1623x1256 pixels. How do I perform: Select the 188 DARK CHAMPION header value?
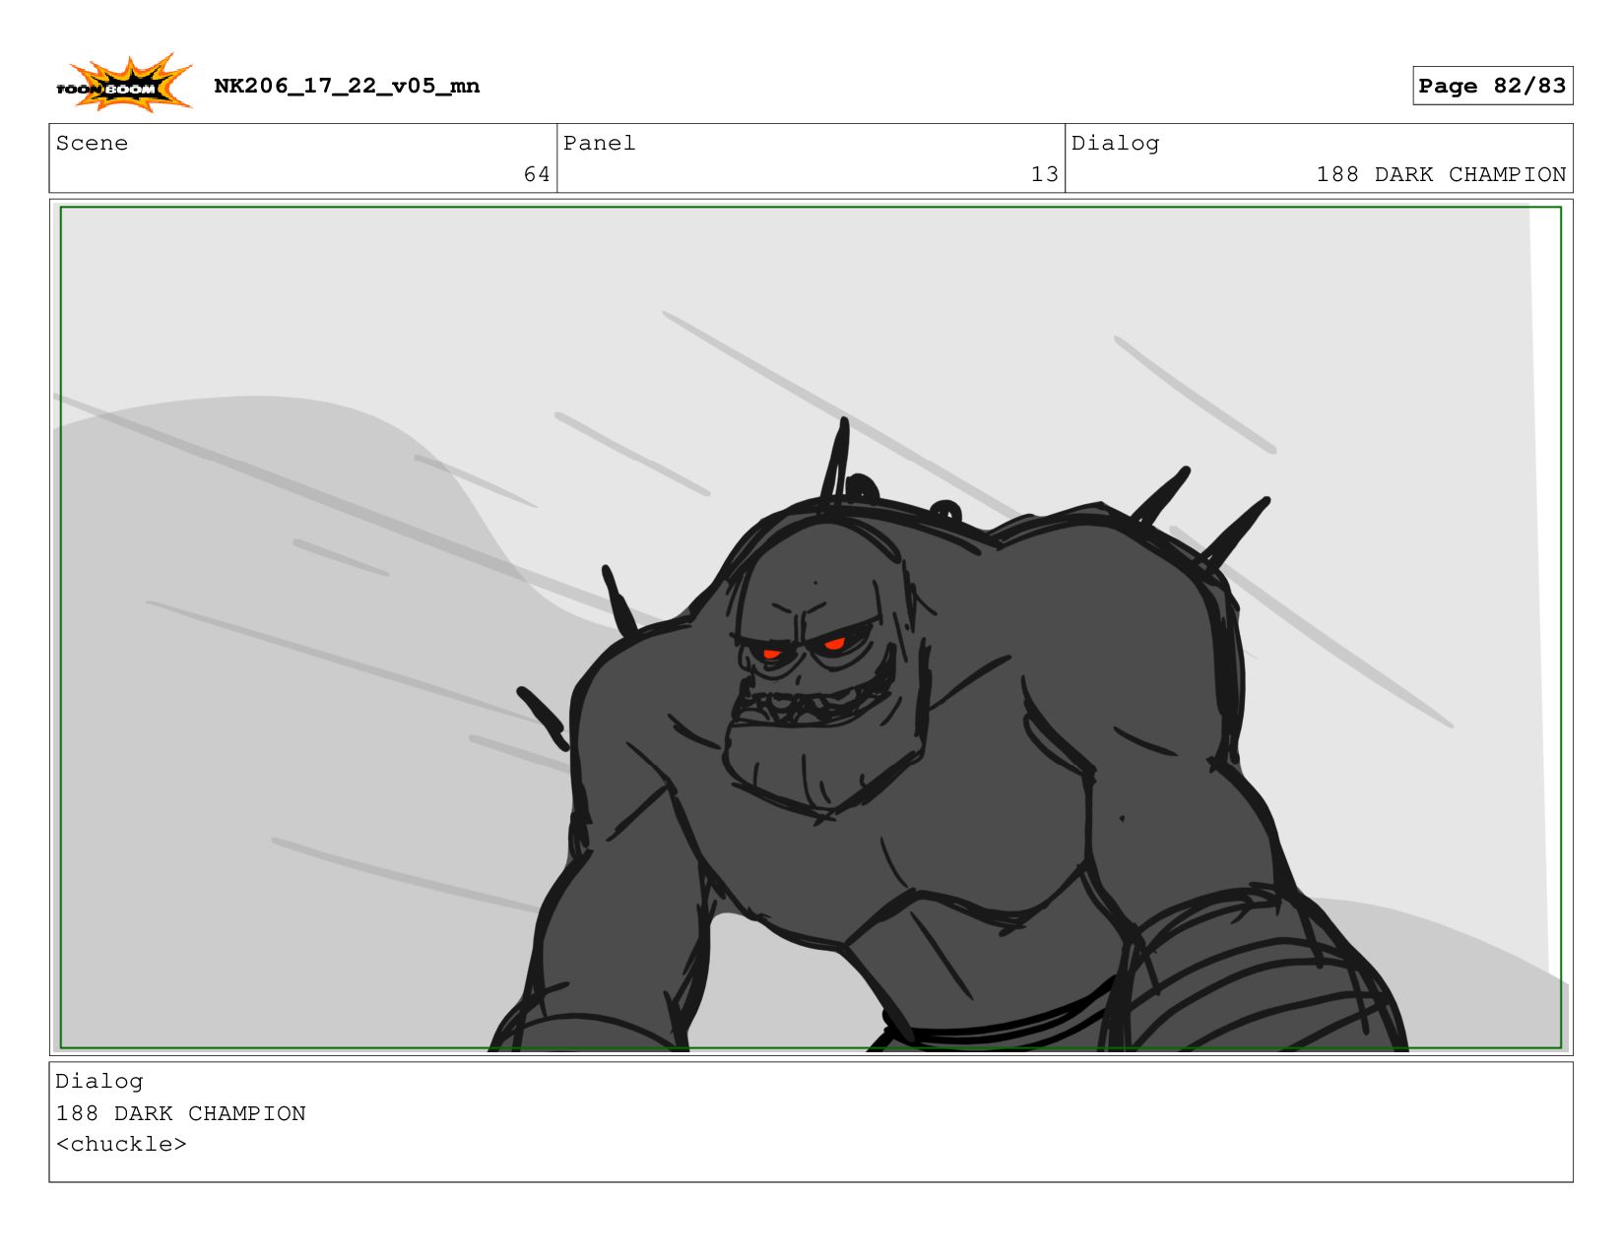(1441, 174)
